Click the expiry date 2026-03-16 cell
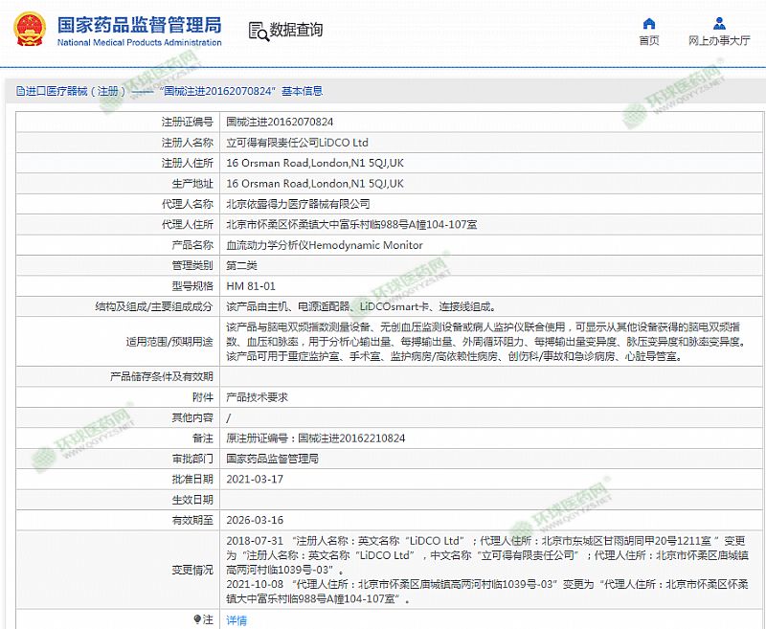 point(255,520)
